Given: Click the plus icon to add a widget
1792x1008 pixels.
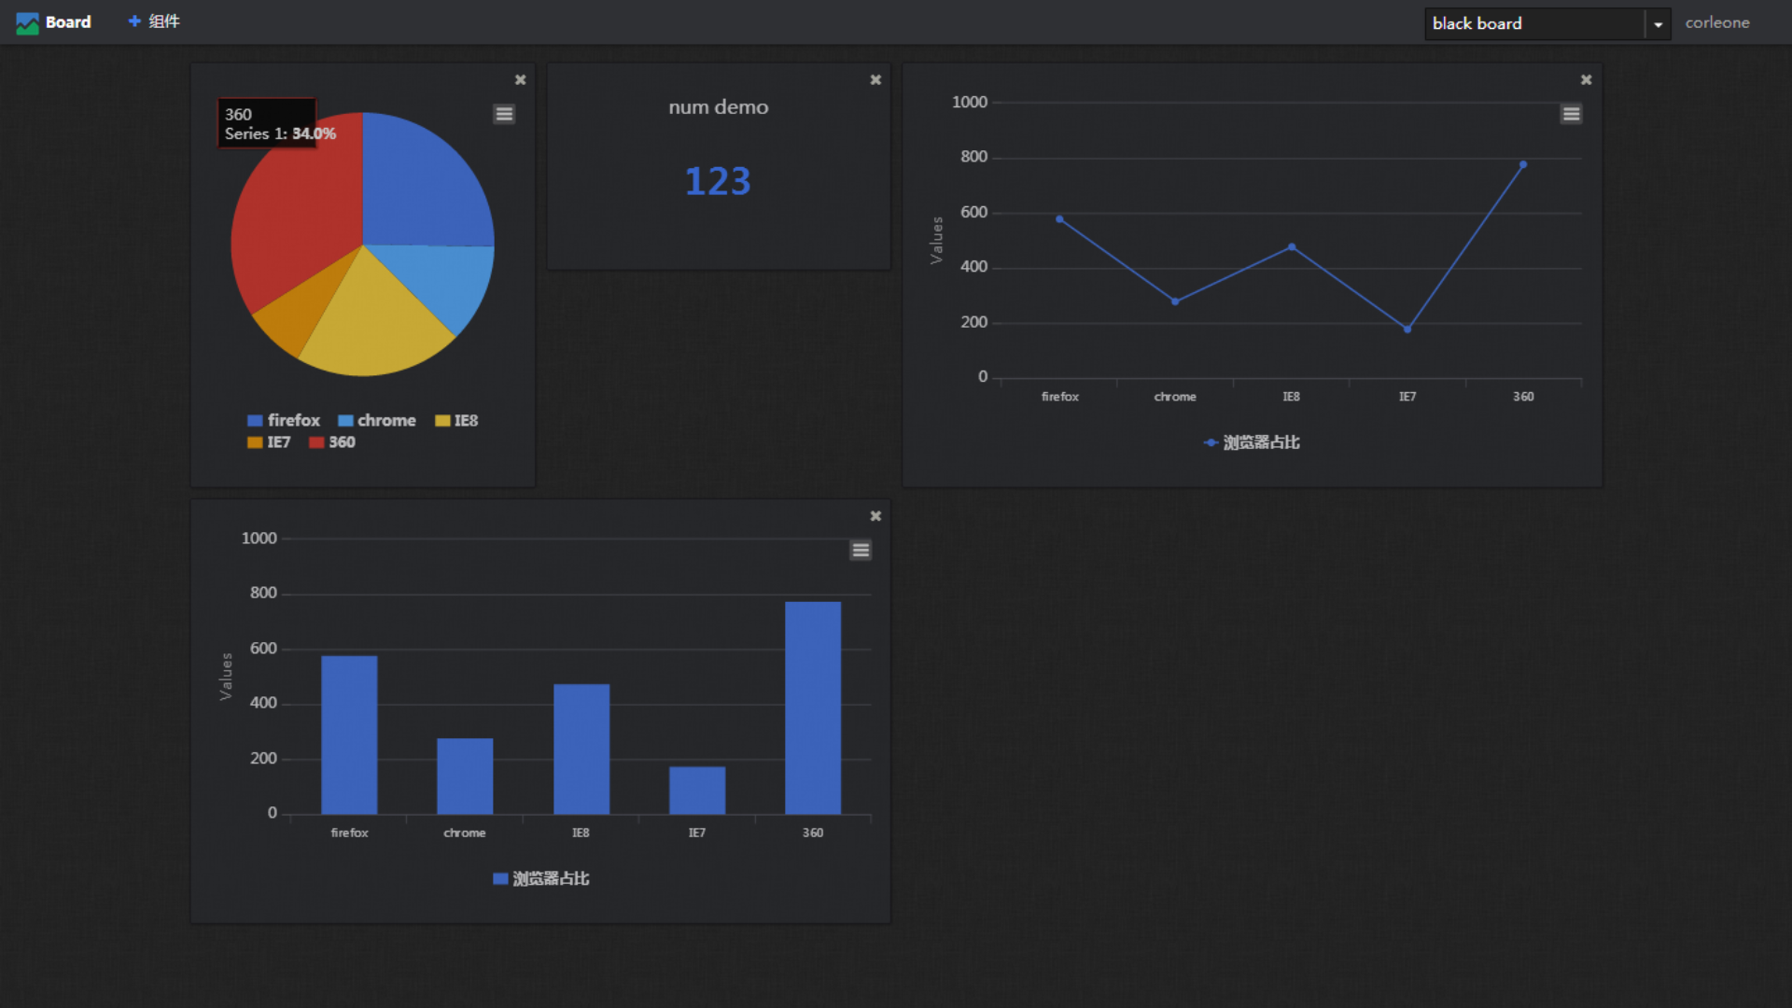Looking at the screenshot, I should point(134,21).
